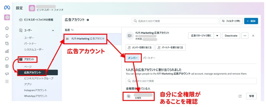This screenshot has height=107, width=266.
Task: Click the Deactivate button
Action: coord(231,36)
